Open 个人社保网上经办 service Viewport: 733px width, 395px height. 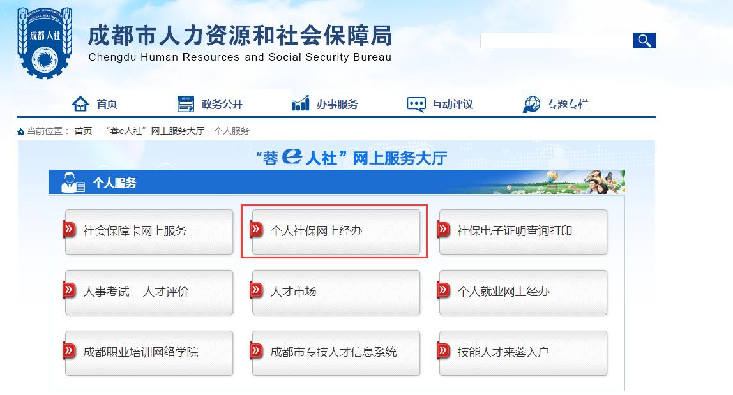pos(336,232)
